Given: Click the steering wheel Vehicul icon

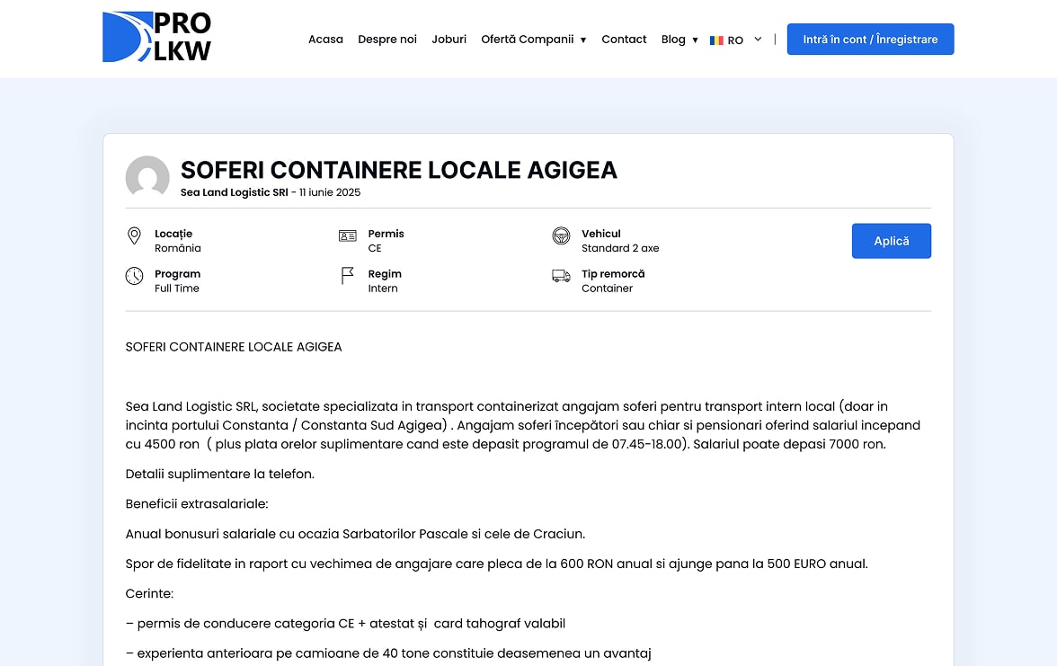Looking at the screenshot, I should click(561, 236).
